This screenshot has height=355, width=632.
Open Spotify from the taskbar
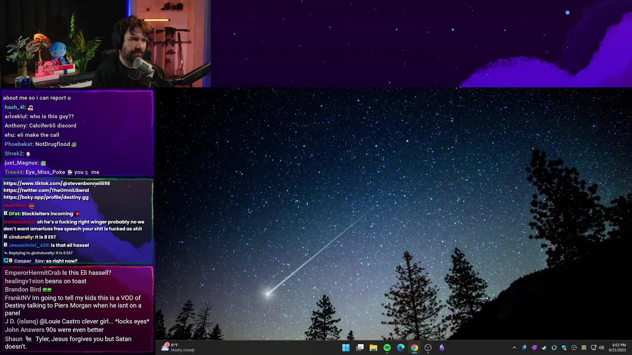(x=387, y=348)
